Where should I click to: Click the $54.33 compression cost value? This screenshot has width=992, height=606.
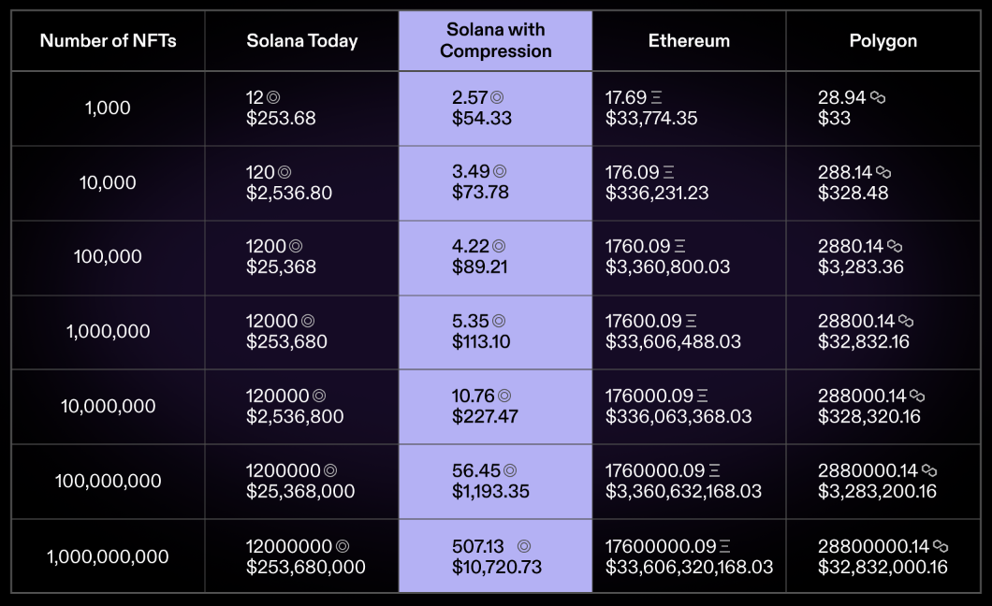[481, 118]
